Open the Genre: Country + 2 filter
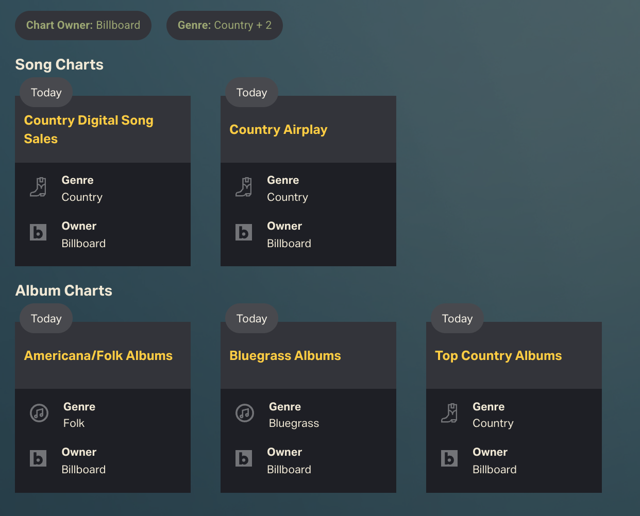The height and width of the screenshot is (516, 640). pyautogui.click(x=224, y=25)
